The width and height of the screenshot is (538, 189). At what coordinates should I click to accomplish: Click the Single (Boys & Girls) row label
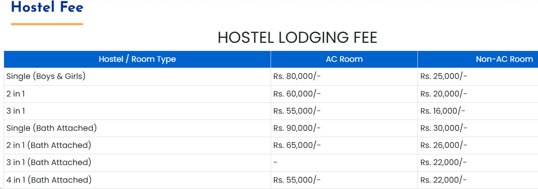point(46,76)
